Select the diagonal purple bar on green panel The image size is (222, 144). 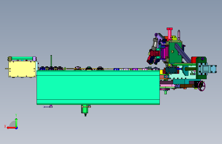coord(183,53)
